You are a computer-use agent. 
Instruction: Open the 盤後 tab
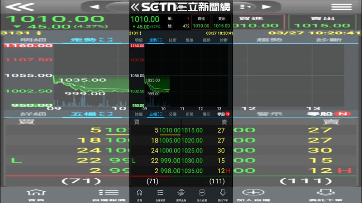tap(189, 40)
